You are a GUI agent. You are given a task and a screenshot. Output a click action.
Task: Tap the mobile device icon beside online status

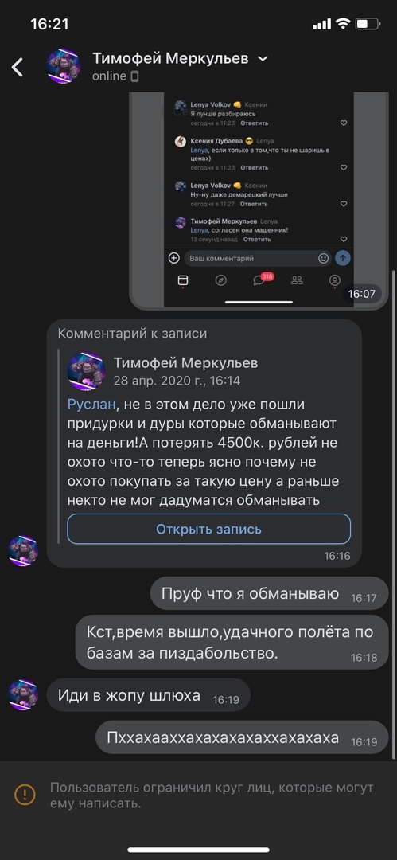(135, 76)
